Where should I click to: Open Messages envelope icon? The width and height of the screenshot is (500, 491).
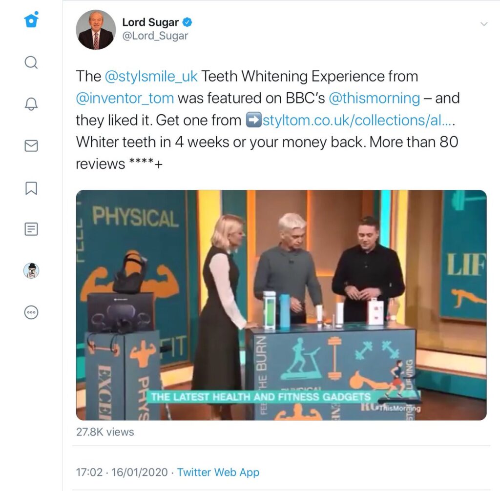point(31,146)
